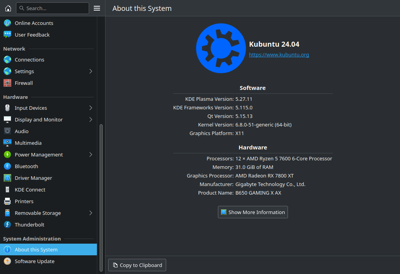Open the Software Update entry

click(x=35, y=261)
